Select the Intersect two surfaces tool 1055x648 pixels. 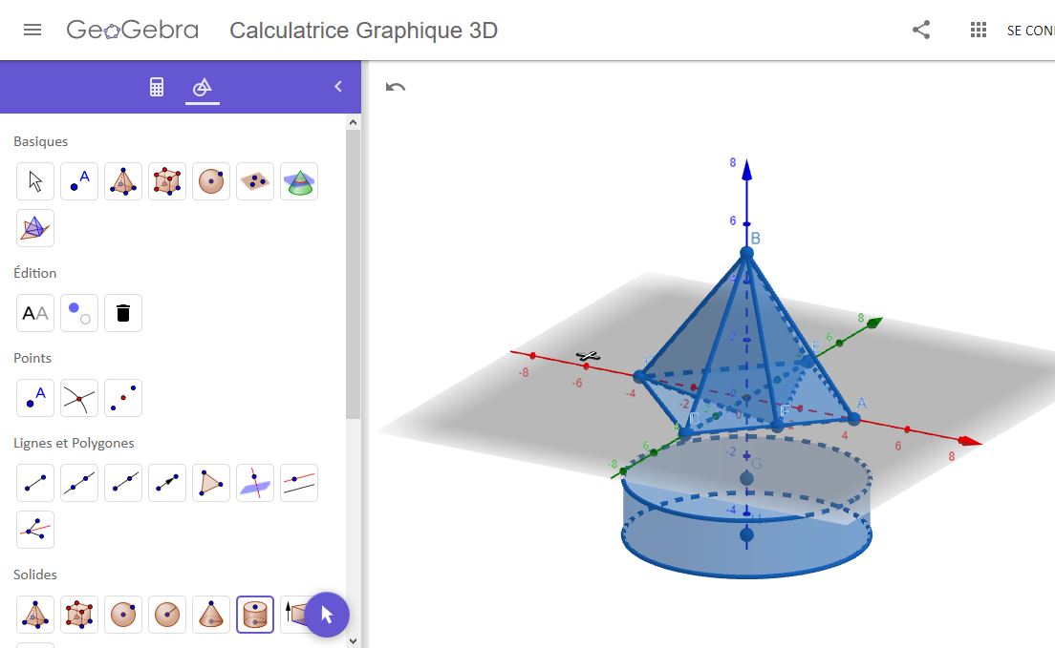click(299, 181)
